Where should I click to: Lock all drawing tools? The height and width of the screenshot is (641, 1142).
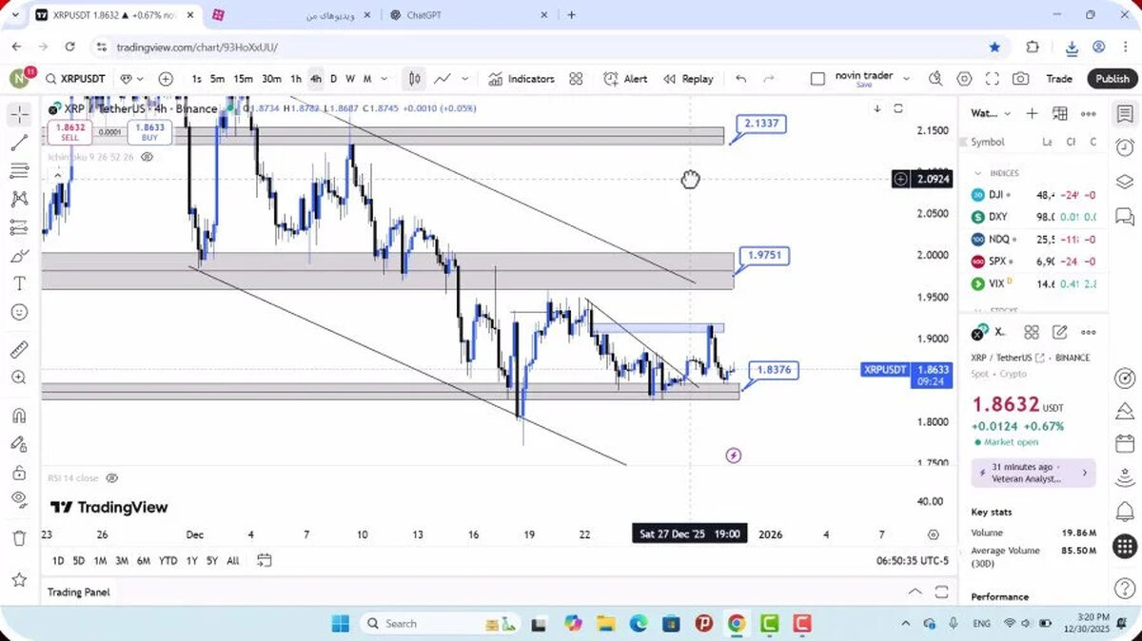click(19, 472)
